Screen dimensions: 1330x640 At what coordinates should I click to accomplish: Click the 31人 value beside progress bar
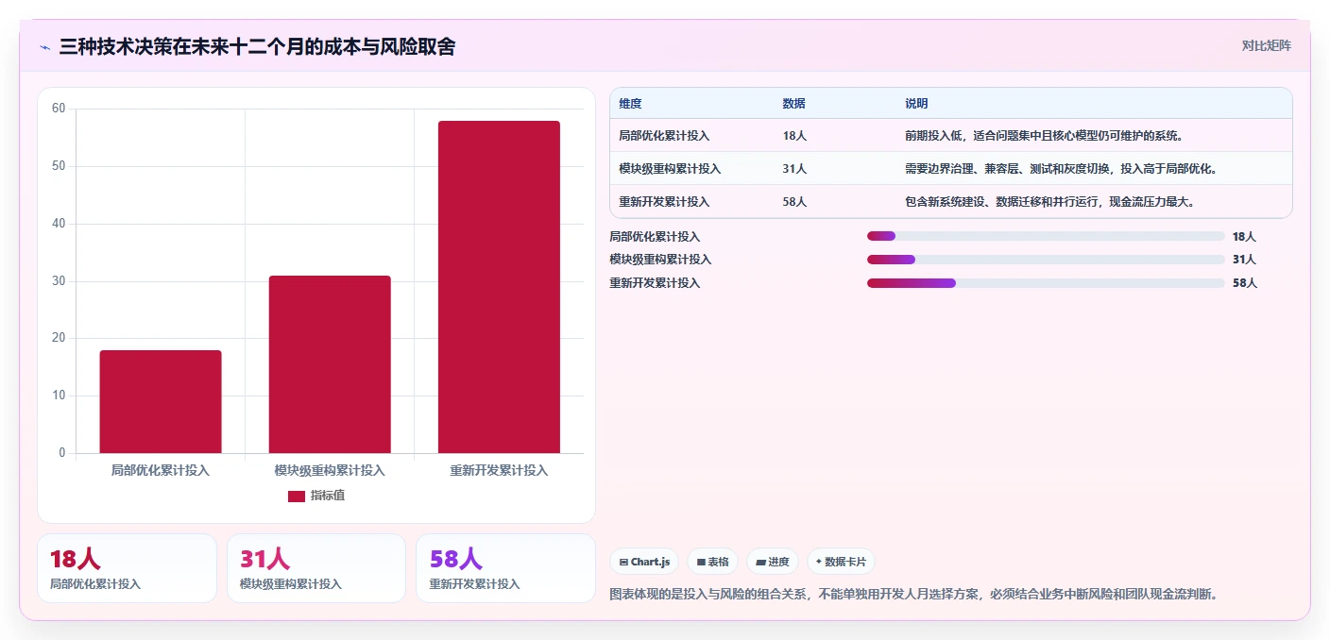point(1245,260)
